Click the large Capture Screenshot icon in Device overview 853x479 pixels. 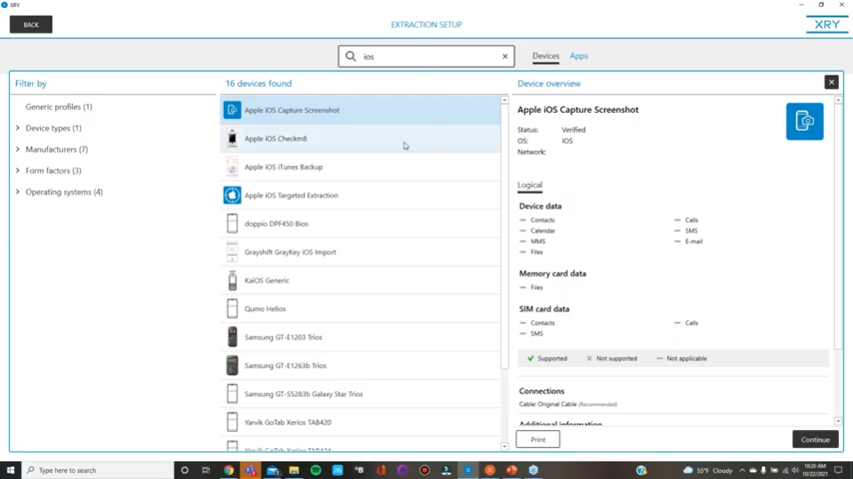coord(804,121)
